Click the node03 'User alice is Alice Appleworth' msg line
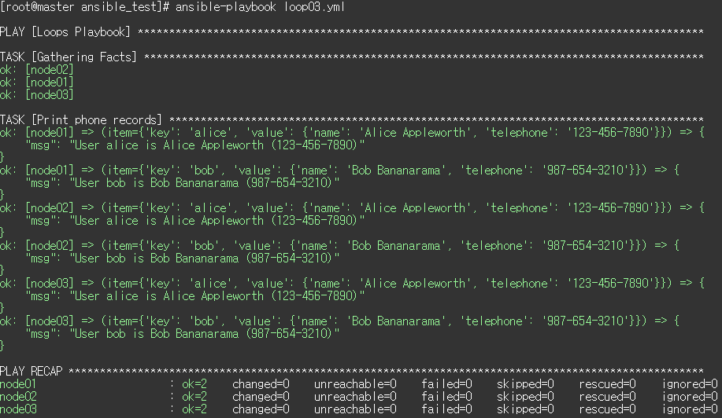The width and height of the screenshot is (722, 418). click(x=195, y=295)
